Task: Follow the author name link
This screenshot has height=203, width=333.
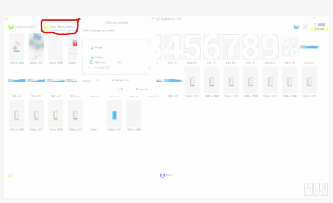Action: (x=321, y=24)
